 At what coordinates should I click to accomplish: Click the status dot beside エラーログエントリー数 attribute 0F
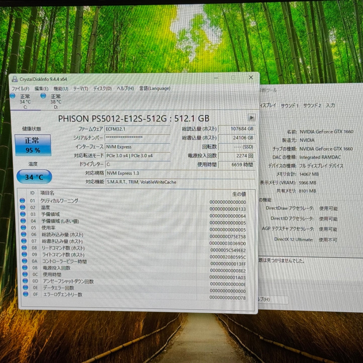(x=25, y=294)
